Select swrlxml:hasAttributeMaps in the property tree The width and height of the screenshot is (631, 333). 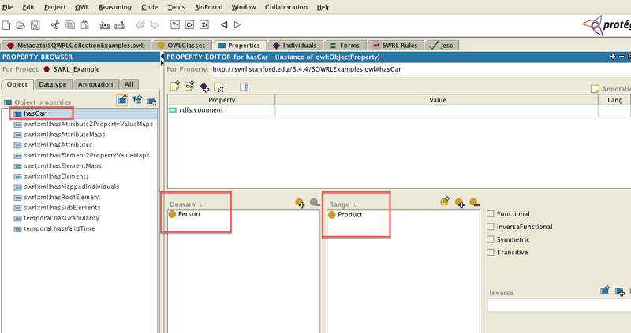65,134
